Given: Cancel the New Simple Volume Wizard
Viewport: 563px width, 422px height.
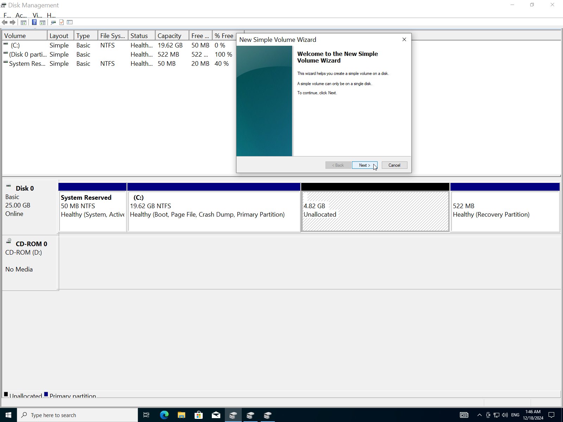Looking at the screenshot, I should click(x=394, y=165).
